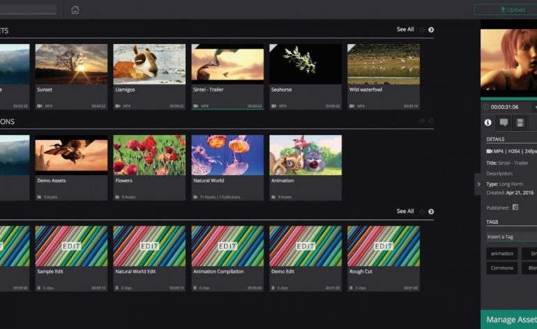
Task: Open the Natural World Edit thumbnail
Action: 149,246
